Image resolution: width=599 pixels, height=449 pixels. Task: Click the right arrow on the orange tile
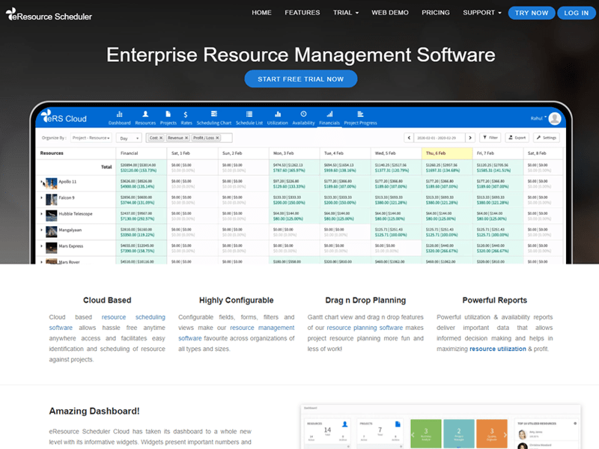[505, 435]
